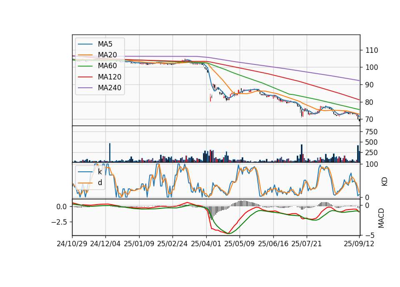Screen dimensions: 400x287
Task: Click the red MA120 legend line sample
Action: coord(85,77)
